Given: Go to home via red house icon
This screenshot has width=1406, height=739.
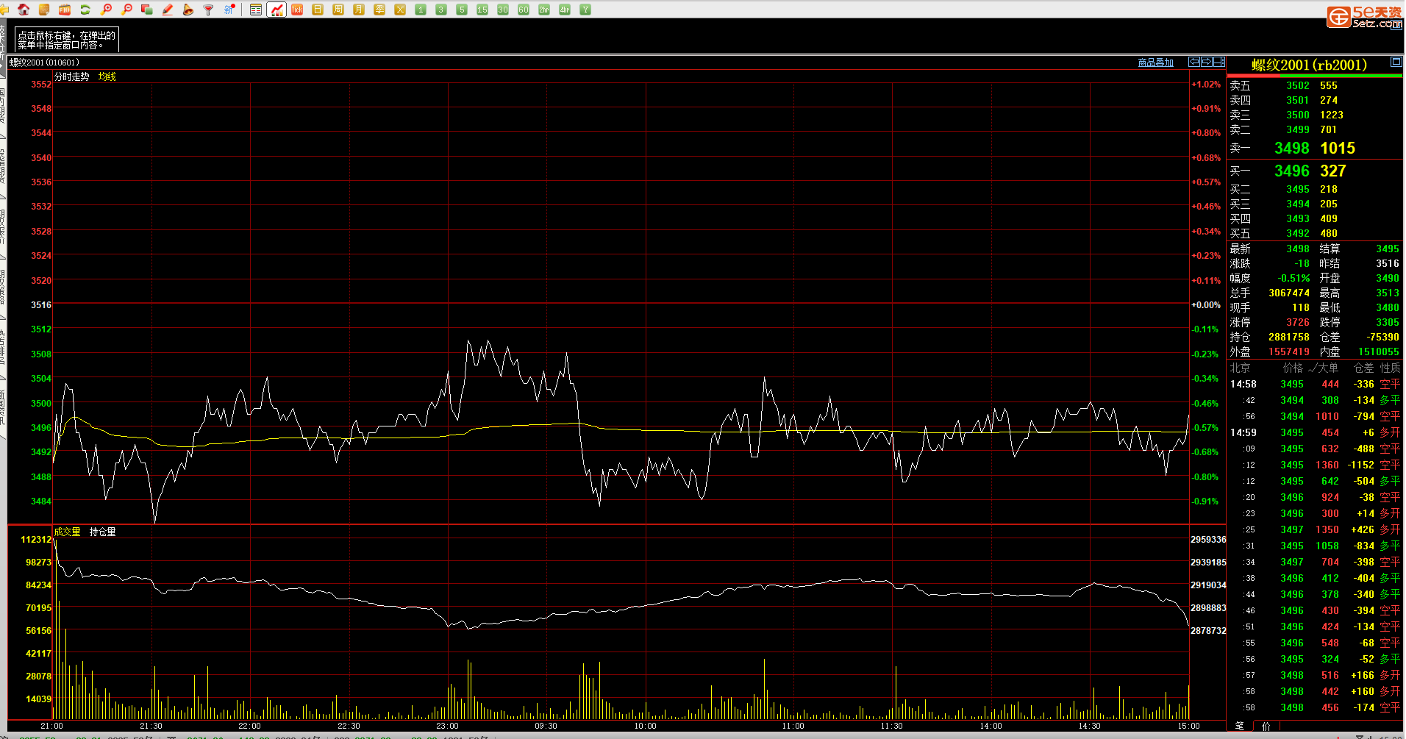Looking at the screenshot, I should coord(24,10).
